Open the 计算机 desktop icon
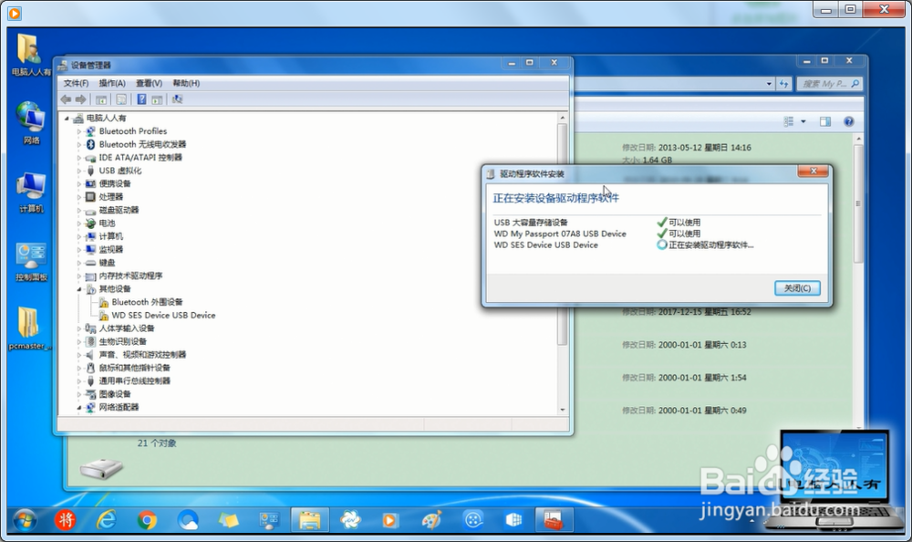 31,193
